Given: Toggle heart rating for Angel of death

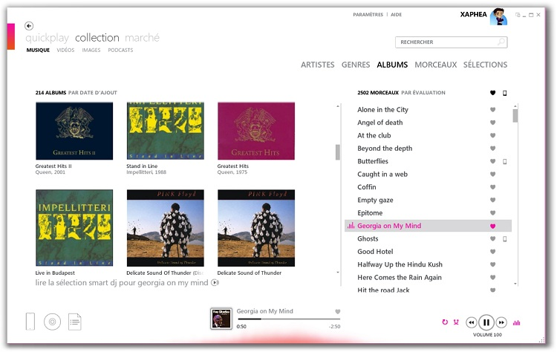Looking at the screenshot, I should [492, 123].
